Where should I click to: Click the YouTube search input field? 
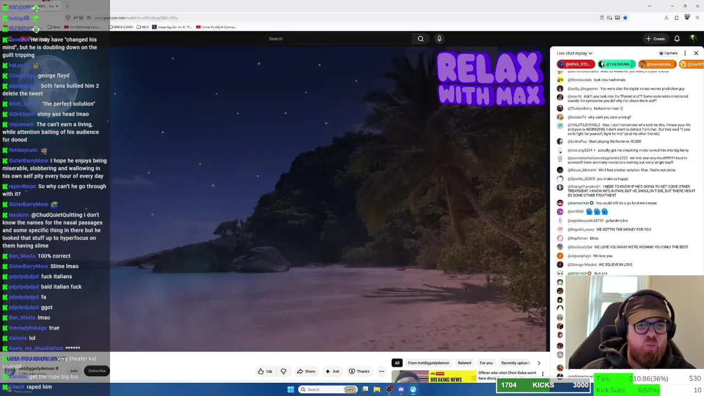[338, 38]
